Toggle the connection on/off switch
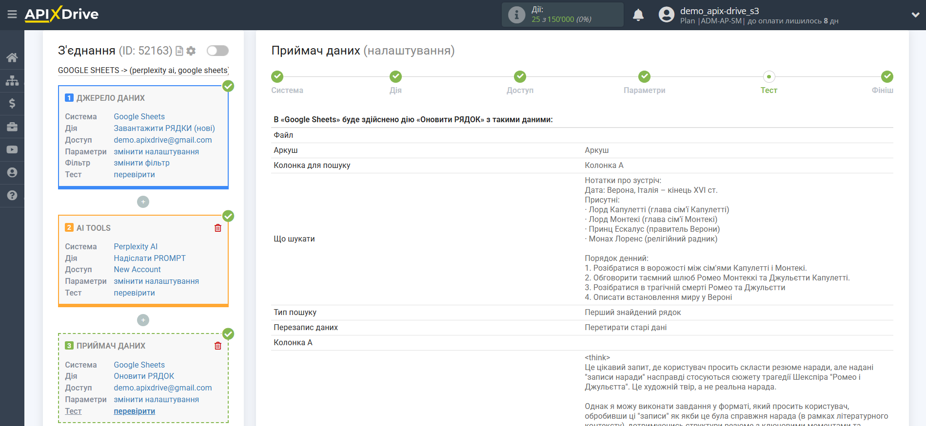This screenshot has height=426, width=926. pyautogui.click(x=217, y=51)
